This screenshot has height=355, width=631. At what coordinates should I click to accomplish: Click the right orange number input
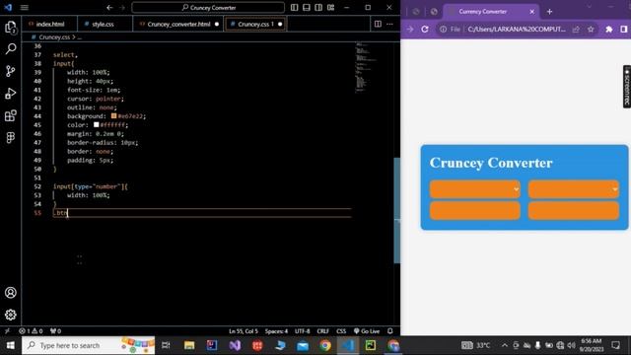coord(574,210)
